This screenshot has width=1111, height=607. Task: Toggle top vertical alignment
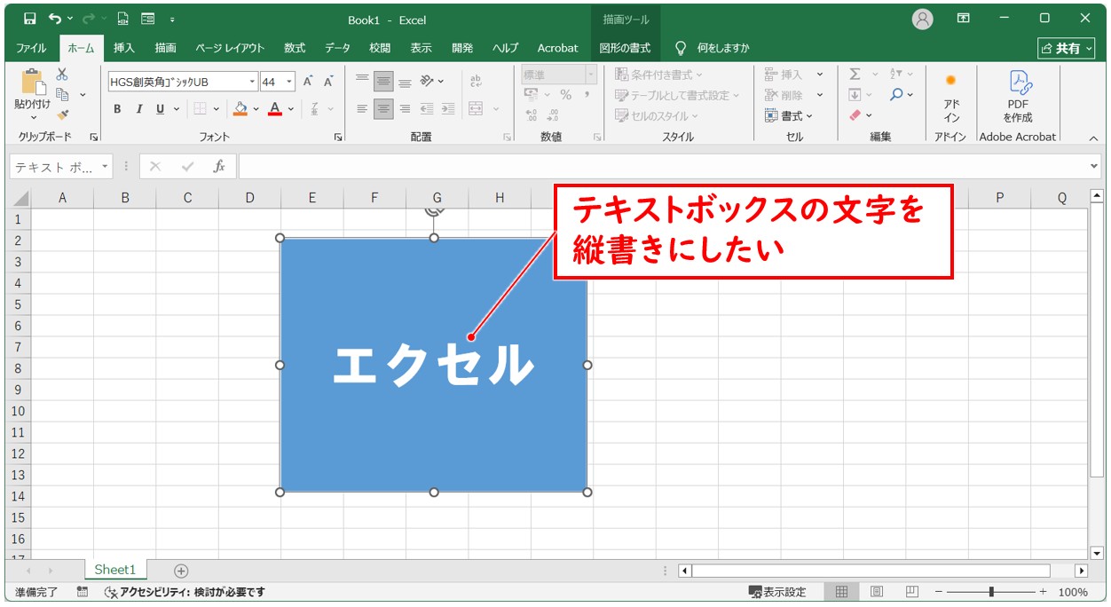pos(362,82)
